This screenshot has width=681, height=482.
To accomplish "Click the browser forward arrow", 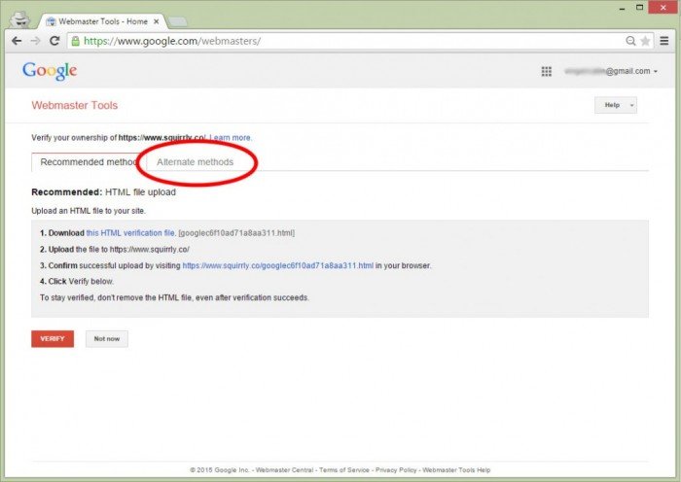I will coord(35,42).
